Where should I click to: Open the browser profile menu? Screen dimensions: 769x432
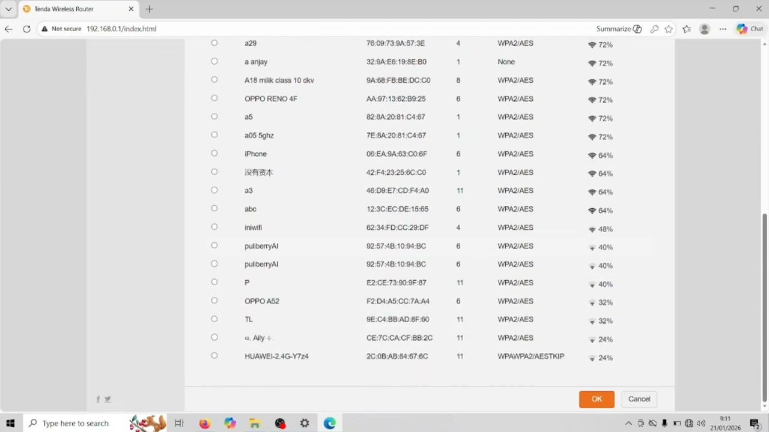pos(705,29)
